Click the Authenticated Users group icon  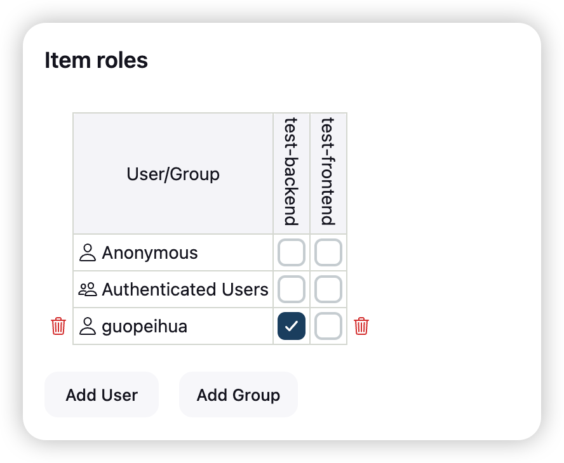(87, 290)
